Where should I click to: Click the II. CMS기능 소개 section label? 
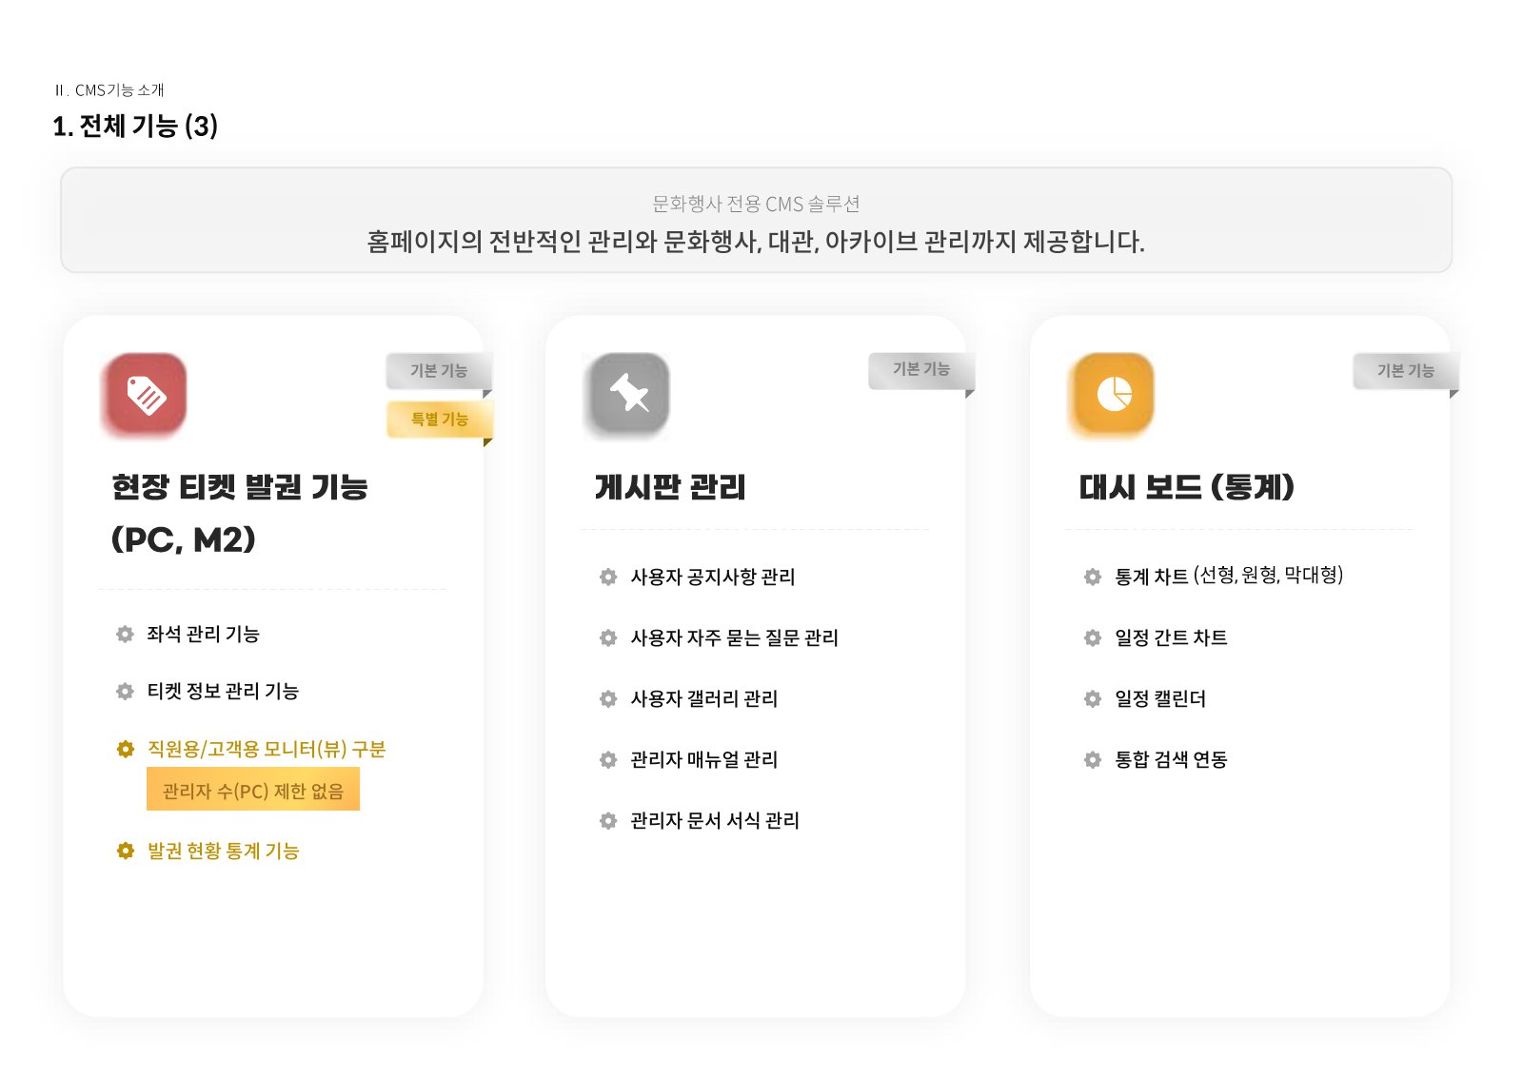pyautogui.click(x=109, y=90)
